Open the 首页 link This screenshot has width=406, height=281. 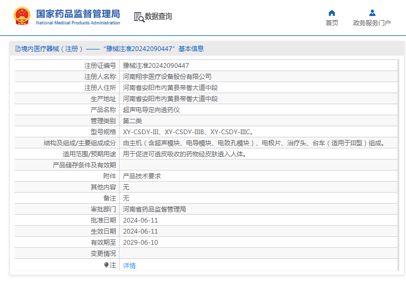click(x=332, y=23)
